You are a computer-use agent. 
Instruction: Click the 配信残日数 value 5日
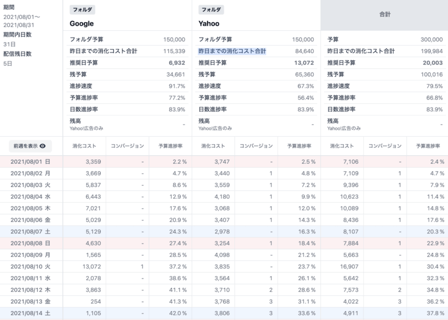8,63
